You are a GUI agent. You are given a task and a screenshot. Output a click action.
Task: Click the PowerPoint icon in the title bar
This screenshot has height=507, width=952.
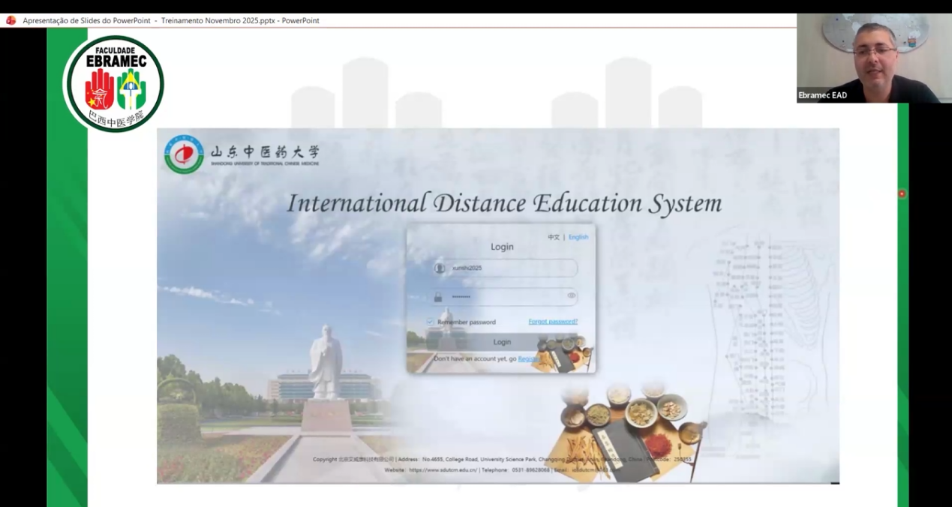(x=11, y=20)
